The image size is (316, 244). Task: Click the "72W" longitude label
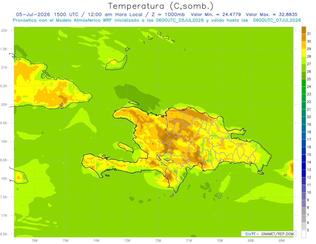coord(158,241)
